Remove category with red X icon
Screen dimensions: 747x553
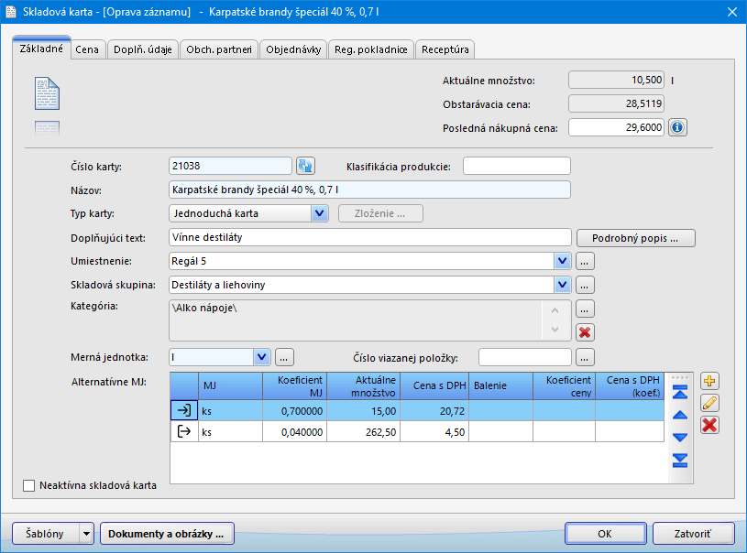pos(585,331)
